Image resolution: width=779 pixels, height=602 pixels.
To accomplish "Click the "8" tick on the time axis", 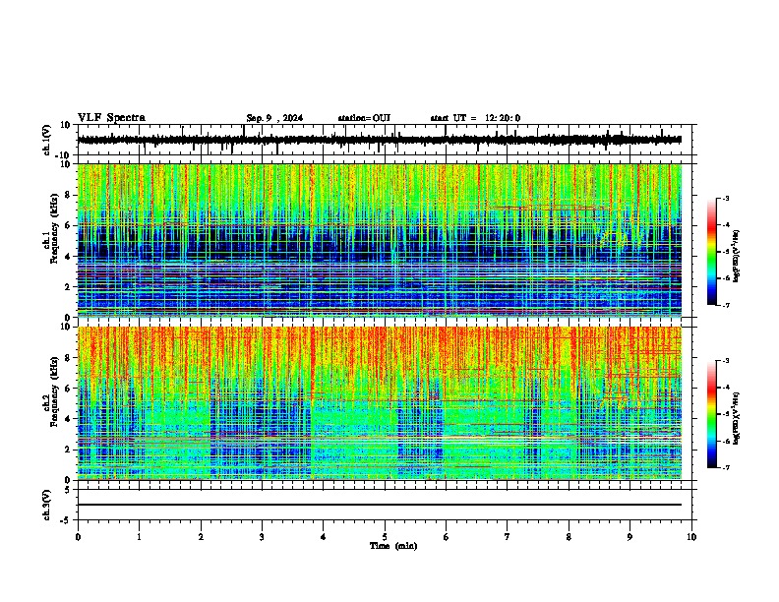I will click(x=569, y=537).
